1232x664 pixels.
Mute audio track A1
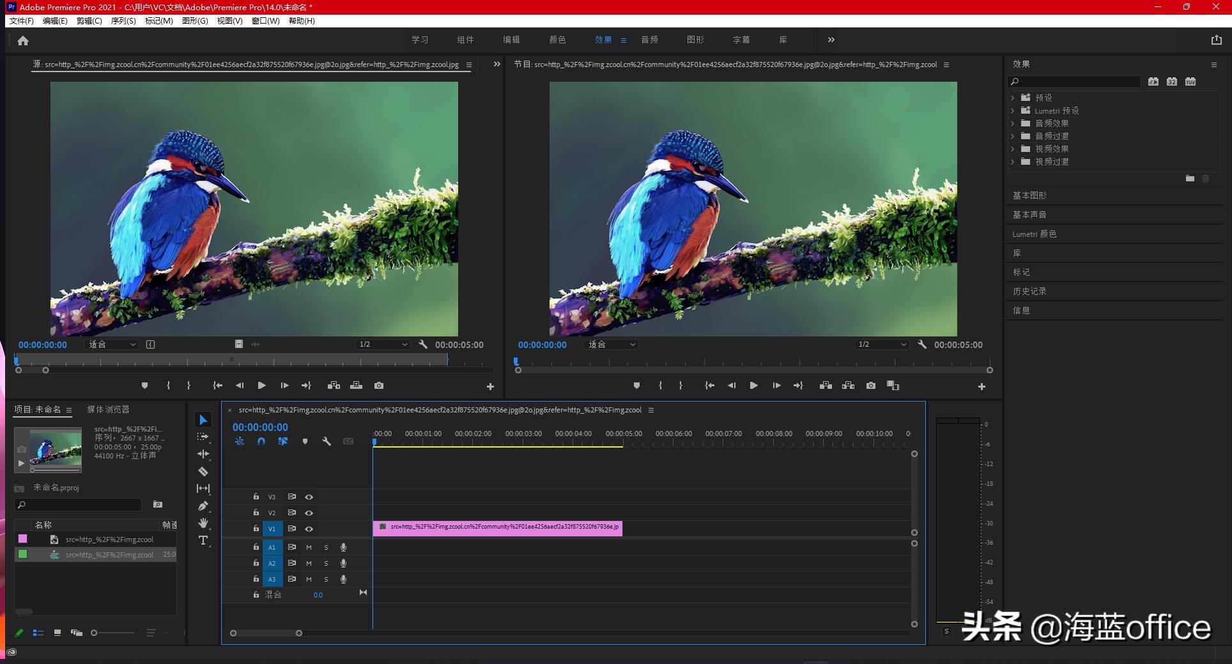pyautogui.click(x=309, y=547)
